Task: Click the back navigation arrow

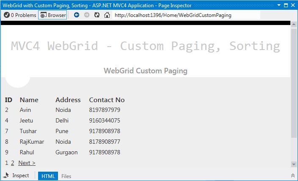Action: 77,15
